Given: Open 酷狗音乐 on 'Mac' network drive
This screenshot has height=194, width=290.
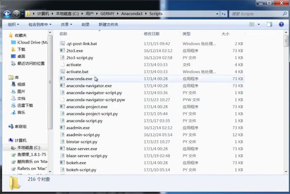Looking at the screenshot, I should pos(29,161).
